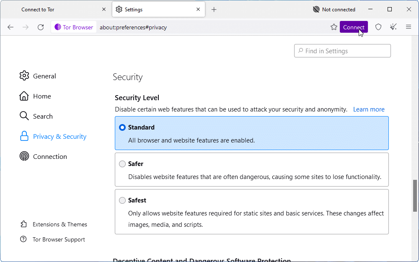Choose the Safest security level
This screenshot has width=419, height=262.
click(x=122, y=200)
